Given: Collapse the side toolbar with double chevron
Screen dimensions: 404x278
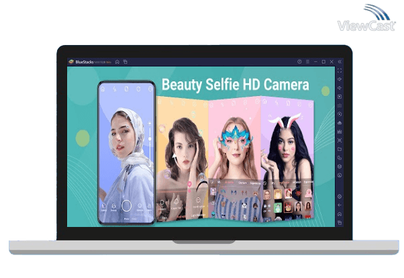Looking at the screenshot, I should [x=340, y=62].
